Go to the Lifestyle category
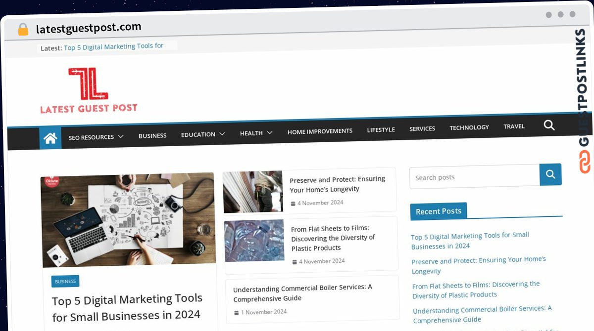594x331 pixels. coord(381,129)
